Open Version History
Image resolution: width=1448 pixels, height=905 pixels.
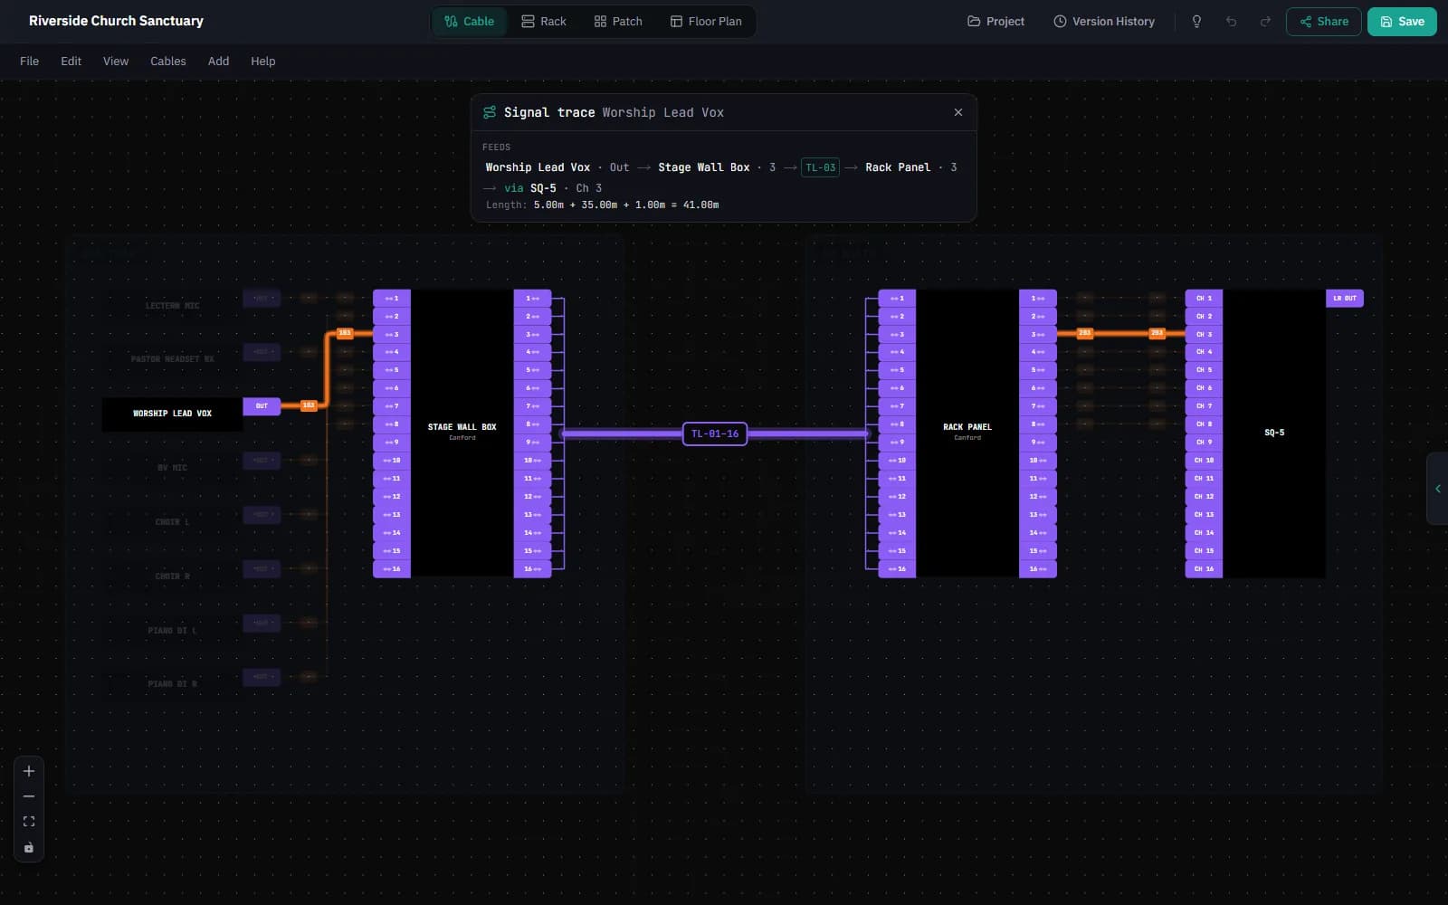[1104, 22]
